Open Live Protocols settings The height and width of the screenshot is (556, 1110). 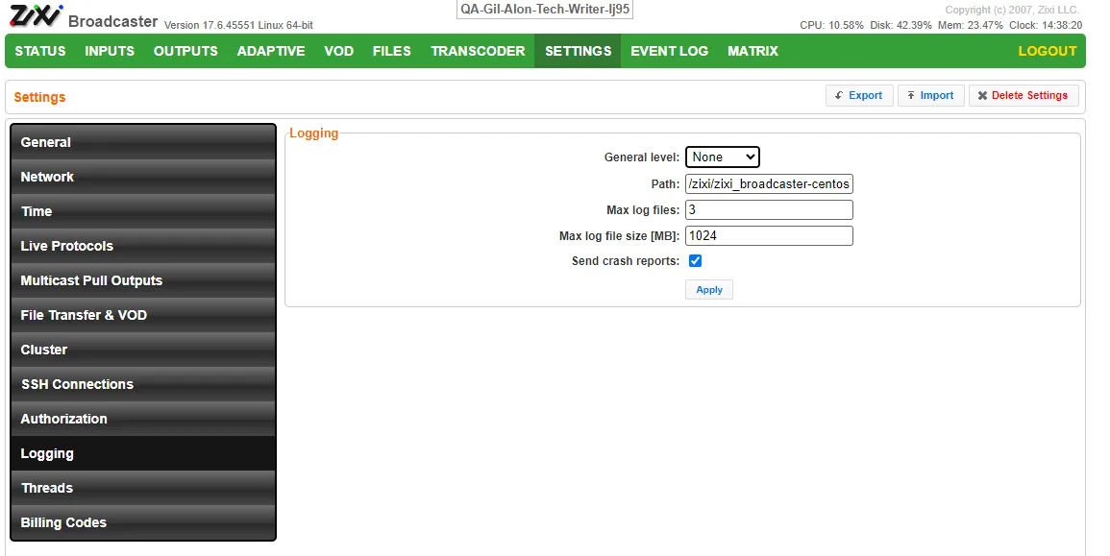[143, 246]
